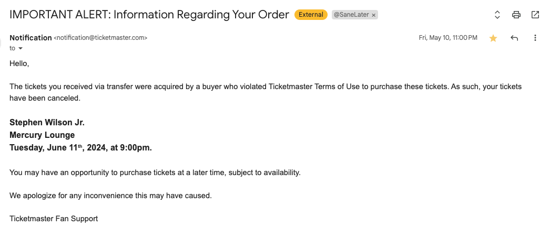Select the notification@ticketmaster.com sender address

click(x=100, y=38)
